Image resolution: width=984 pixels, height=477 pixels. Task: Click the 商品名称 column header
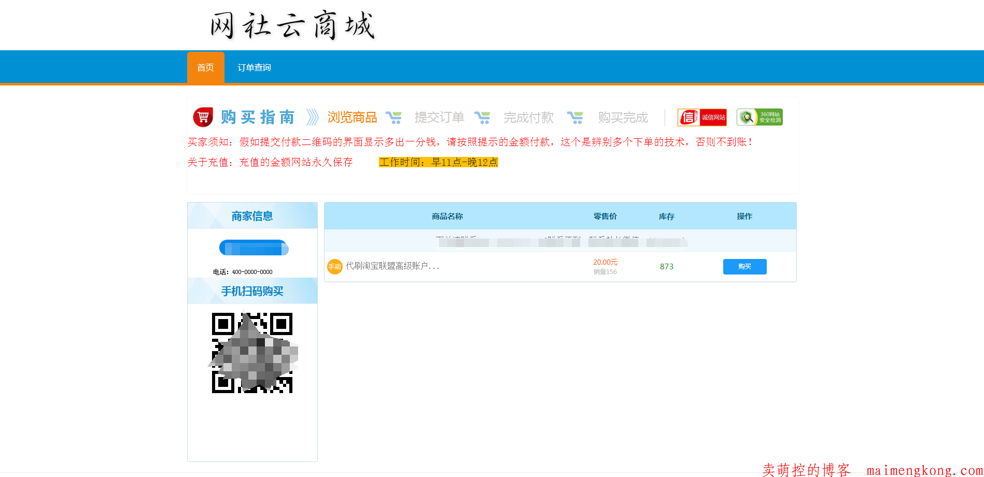[447, 216]
